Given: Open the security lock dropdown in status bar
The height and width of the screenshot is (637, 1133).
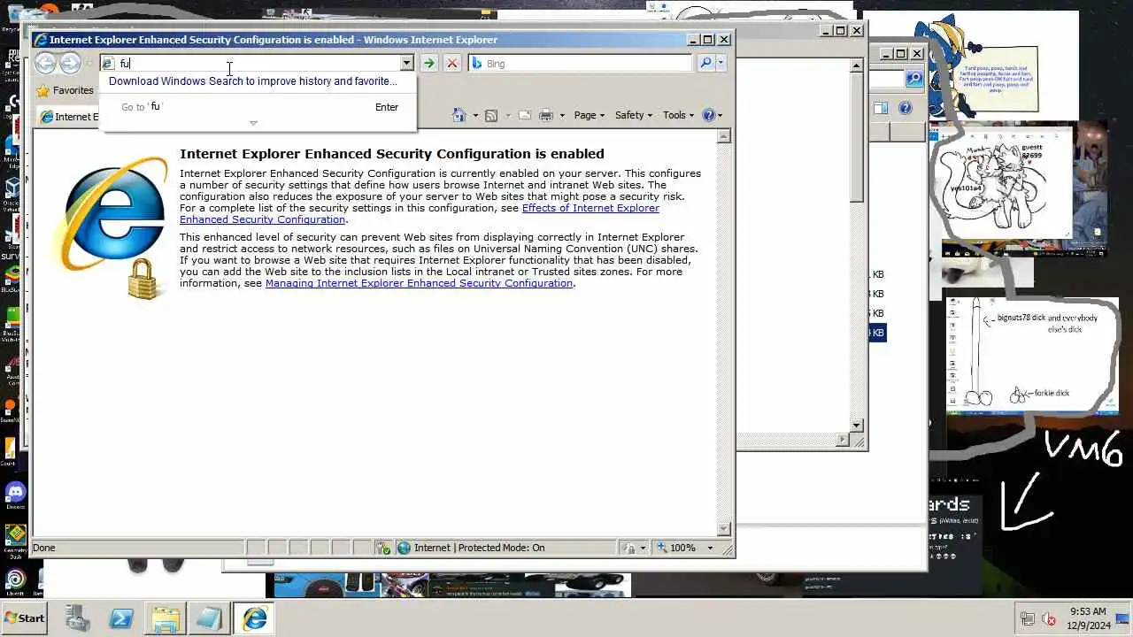Looking at the screenshot, I should (635, 548).
